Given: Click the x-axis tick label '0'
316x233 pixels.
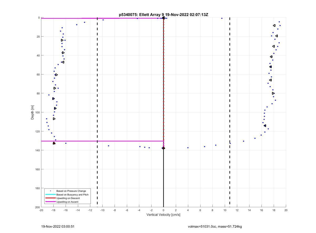Looking at the screenshot, I should (164, 210).
